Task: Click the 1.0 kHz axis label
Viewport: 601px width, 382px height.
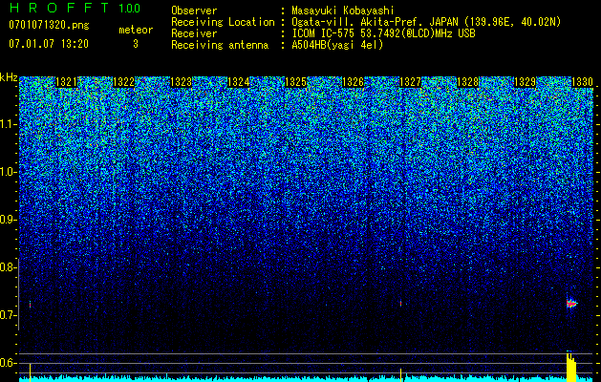Action: [8, 172]
